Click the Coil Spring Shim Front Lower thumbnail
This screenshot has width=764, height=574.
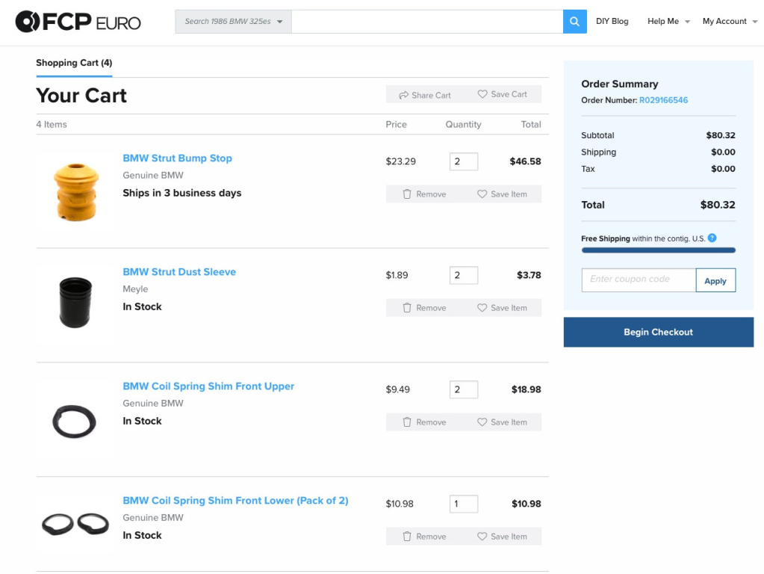(x=75, y=524)
